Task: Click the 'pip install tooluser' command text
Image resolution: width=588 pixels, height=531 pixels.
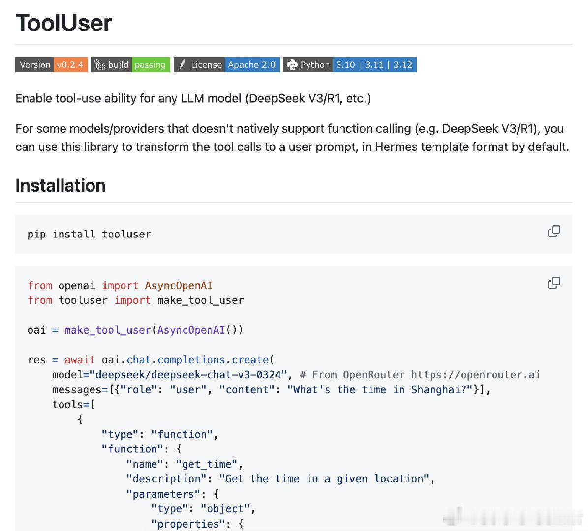Action: coord(89,234)
